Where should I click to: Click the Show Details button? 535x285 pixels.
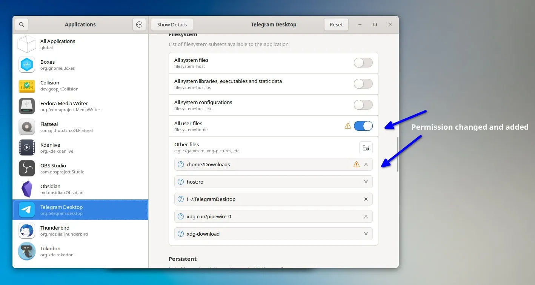[x=172, y=24]
